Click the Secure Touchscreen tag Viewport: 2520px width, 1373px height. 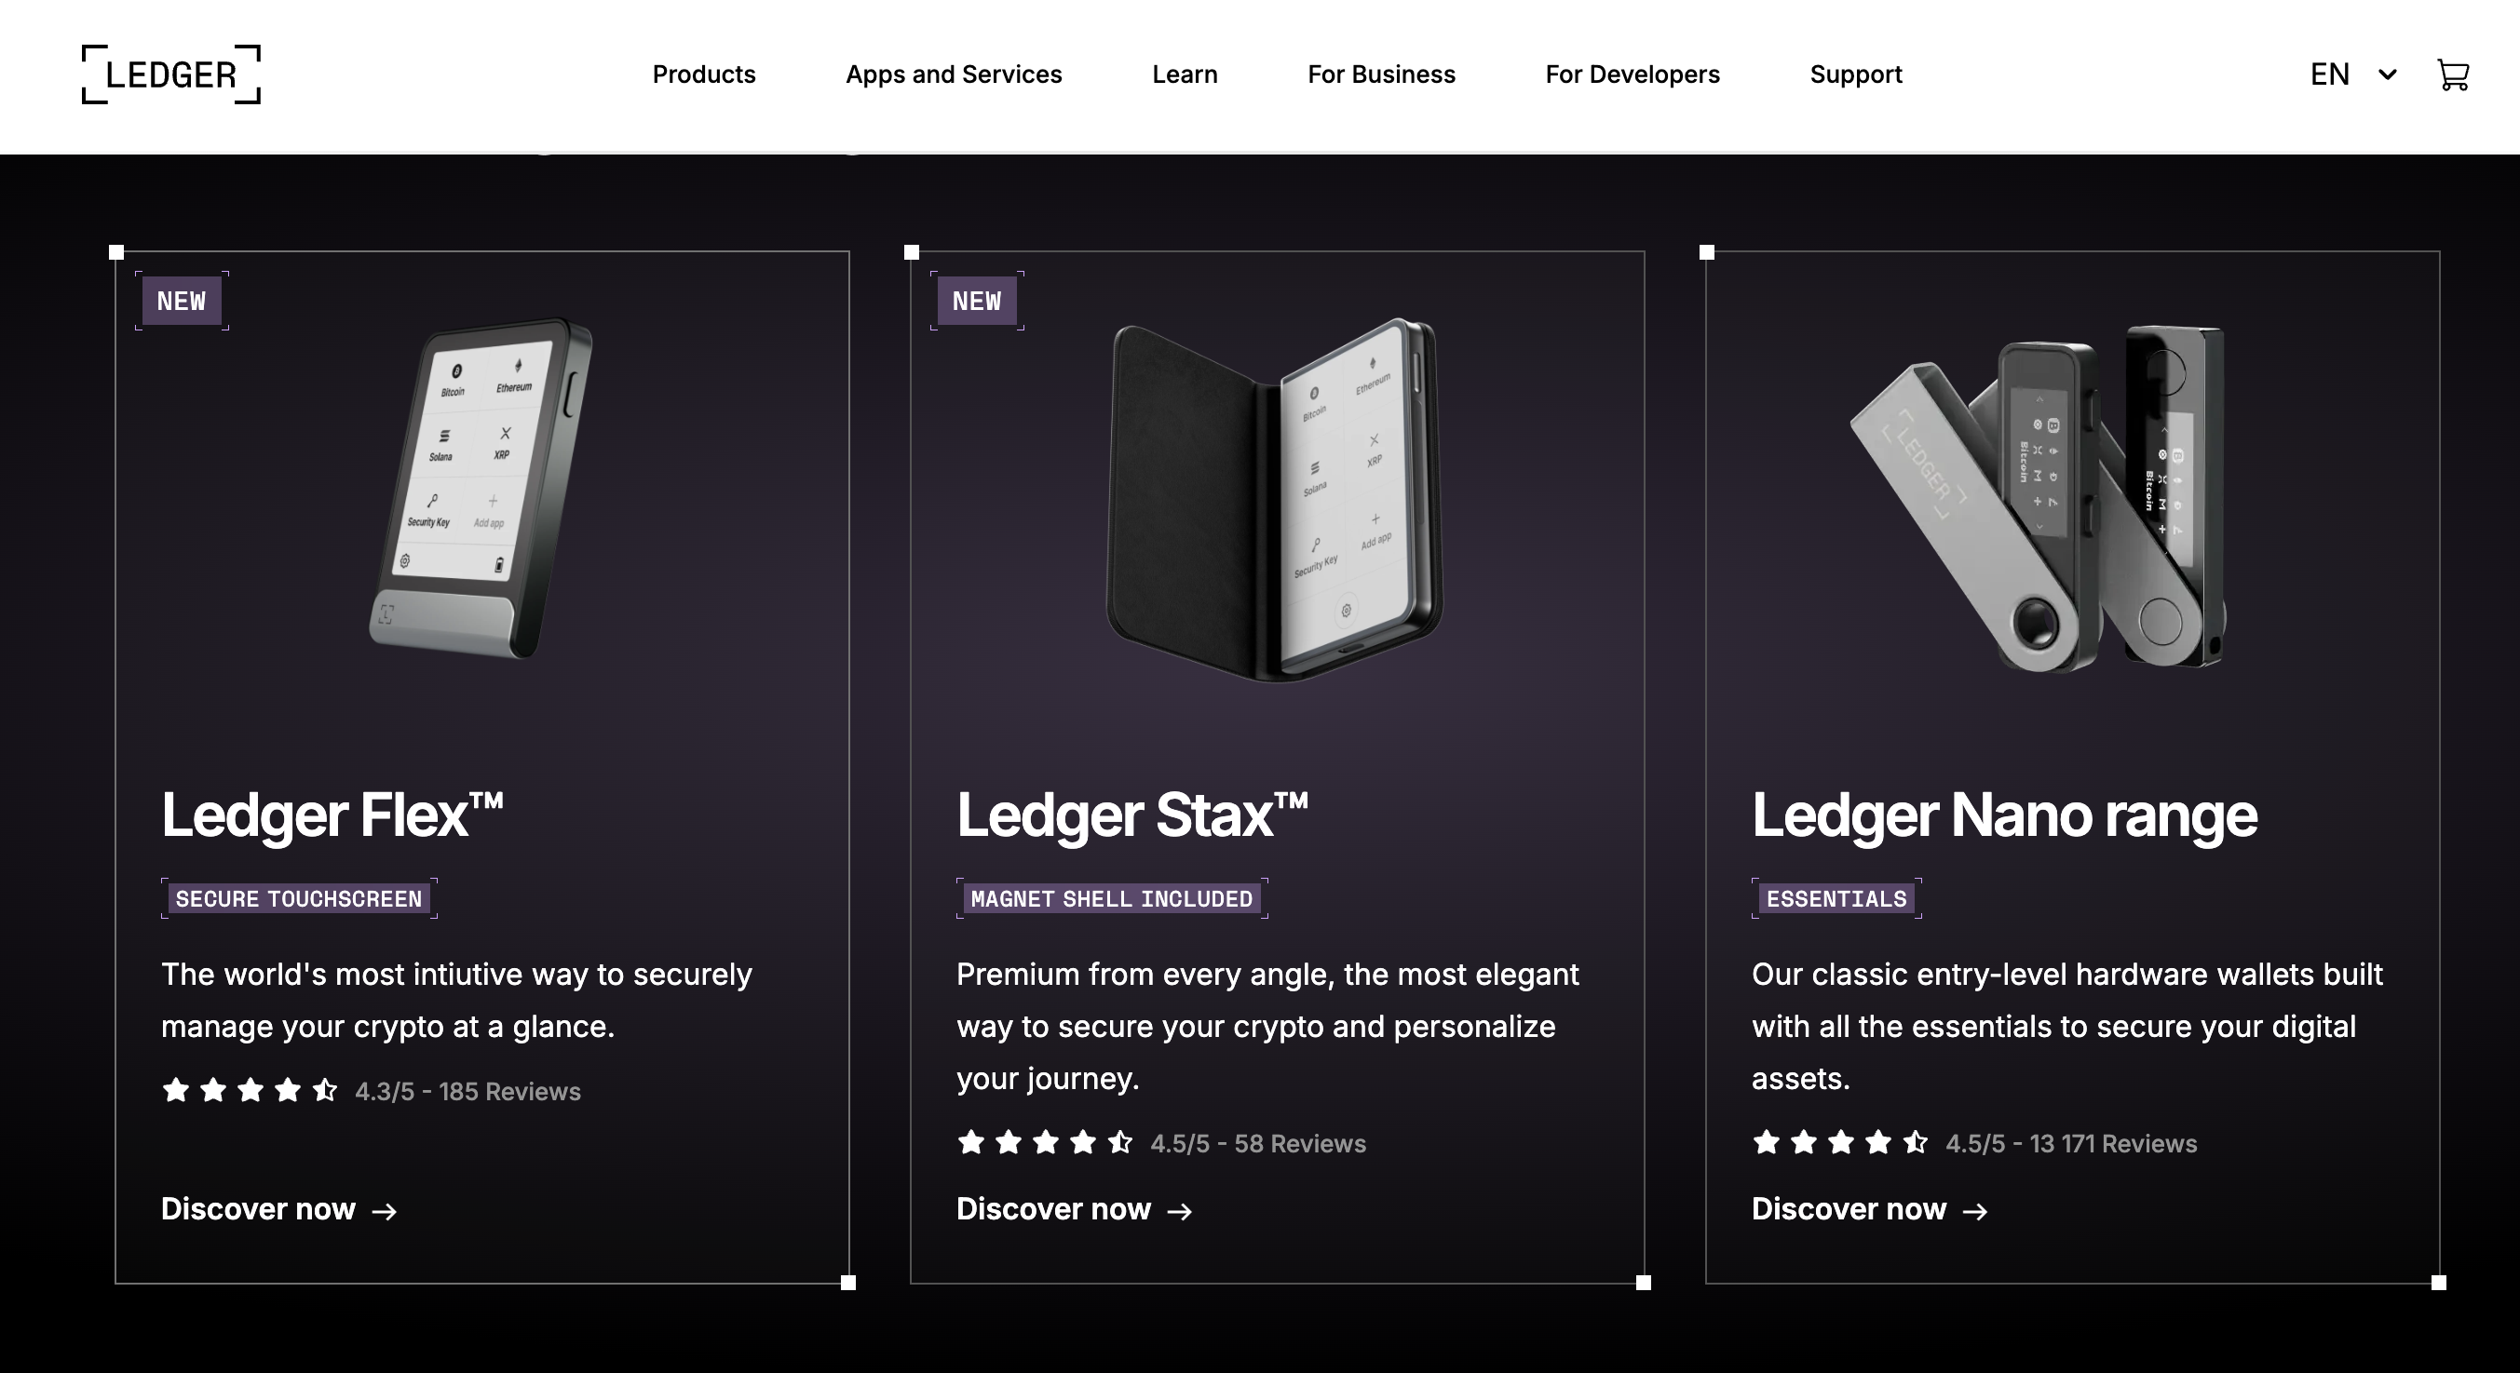[x=298, y=898]
